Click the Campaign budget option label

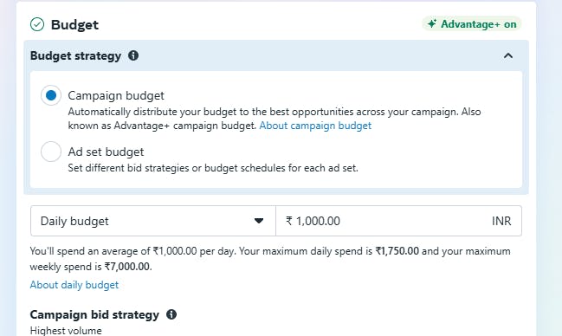(x=116, y=95)
